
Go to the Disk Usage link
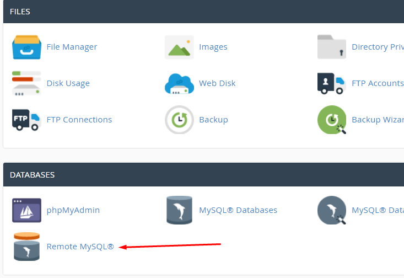[68, 83]
